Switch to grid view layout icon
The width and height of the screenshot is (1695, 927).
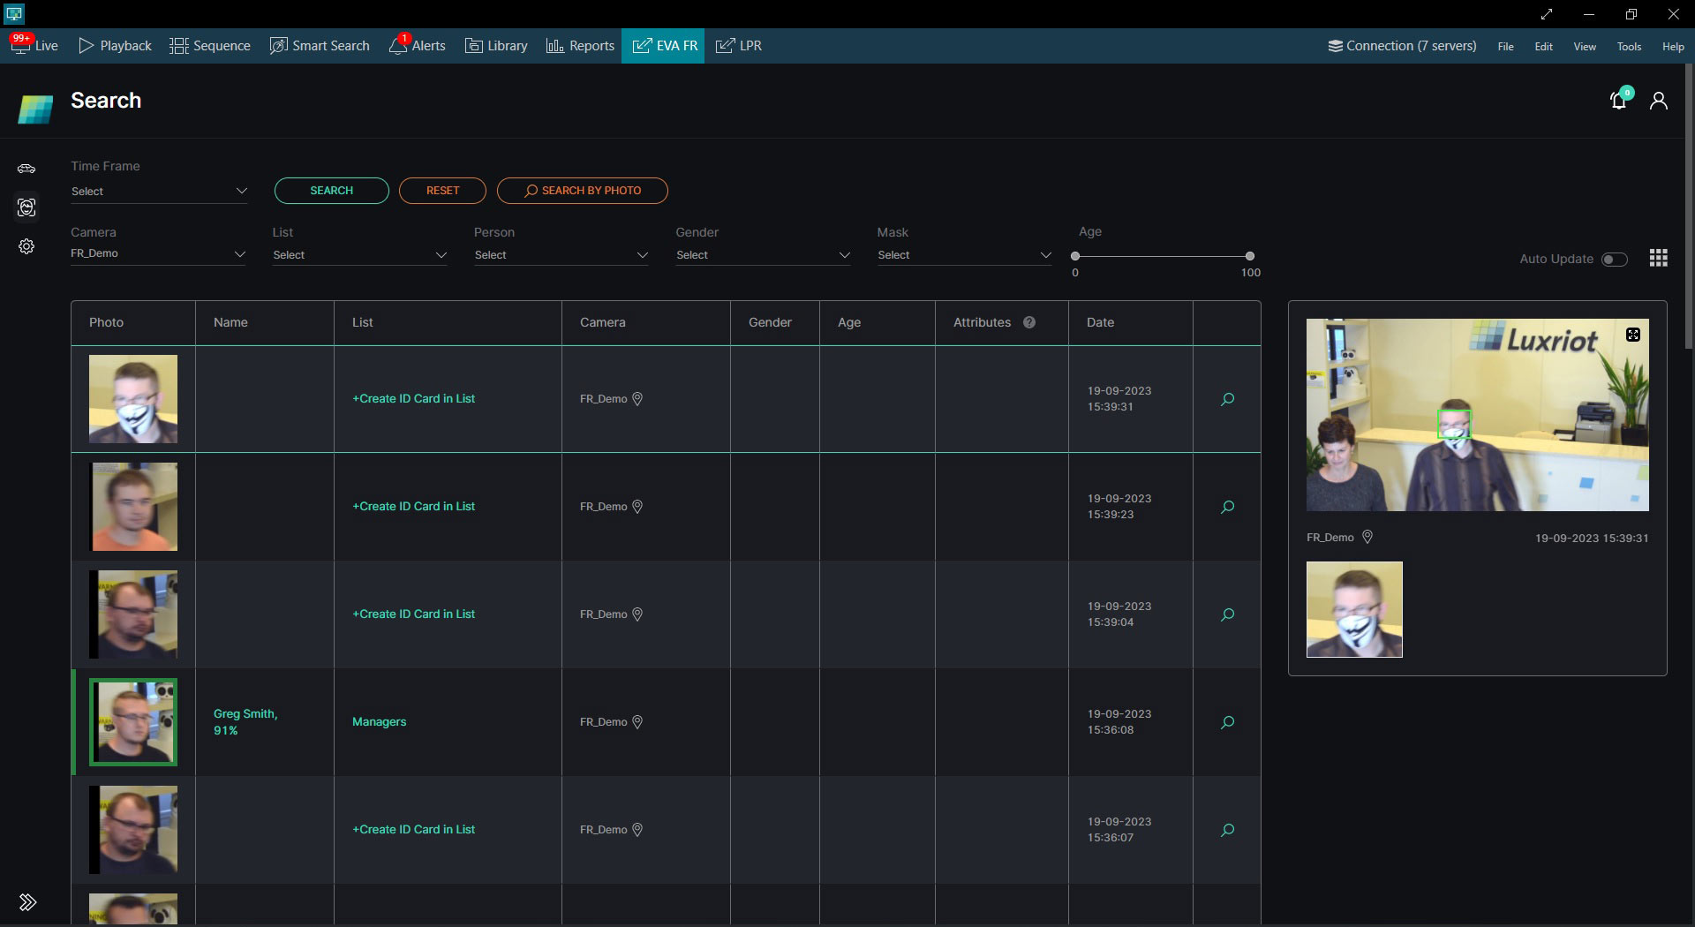point(1659,258)
